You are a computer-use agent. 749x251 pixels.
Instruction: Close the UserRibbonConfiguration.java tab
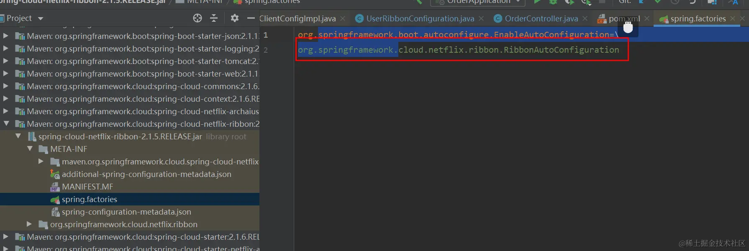point(481,18)
